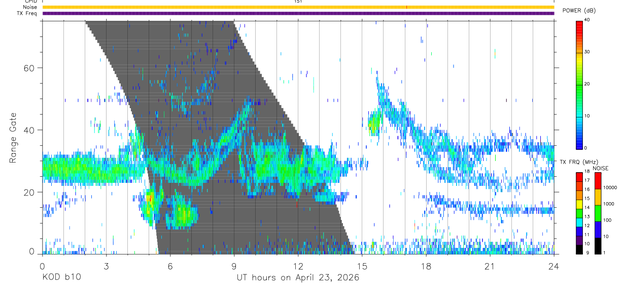Click the 9 MHz tick label
The image size is (623, 288).
(x=586, y=252)
